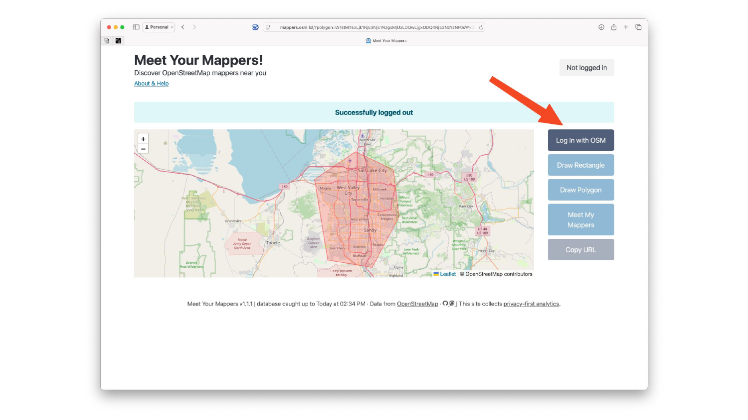Click the Draw Polygon button
This screenshot has height=420, width=748.
[x=581, y=190]
